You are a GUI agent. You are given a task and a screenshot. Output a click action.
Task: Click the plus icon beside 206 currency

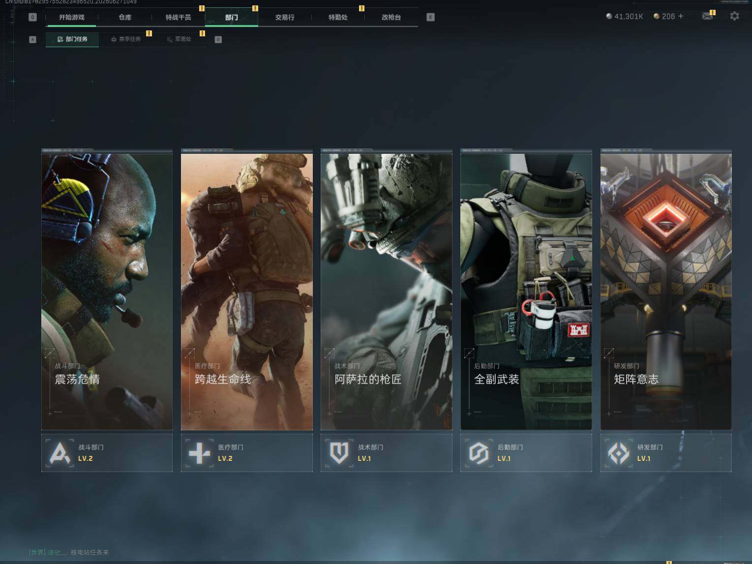point(681,16)
